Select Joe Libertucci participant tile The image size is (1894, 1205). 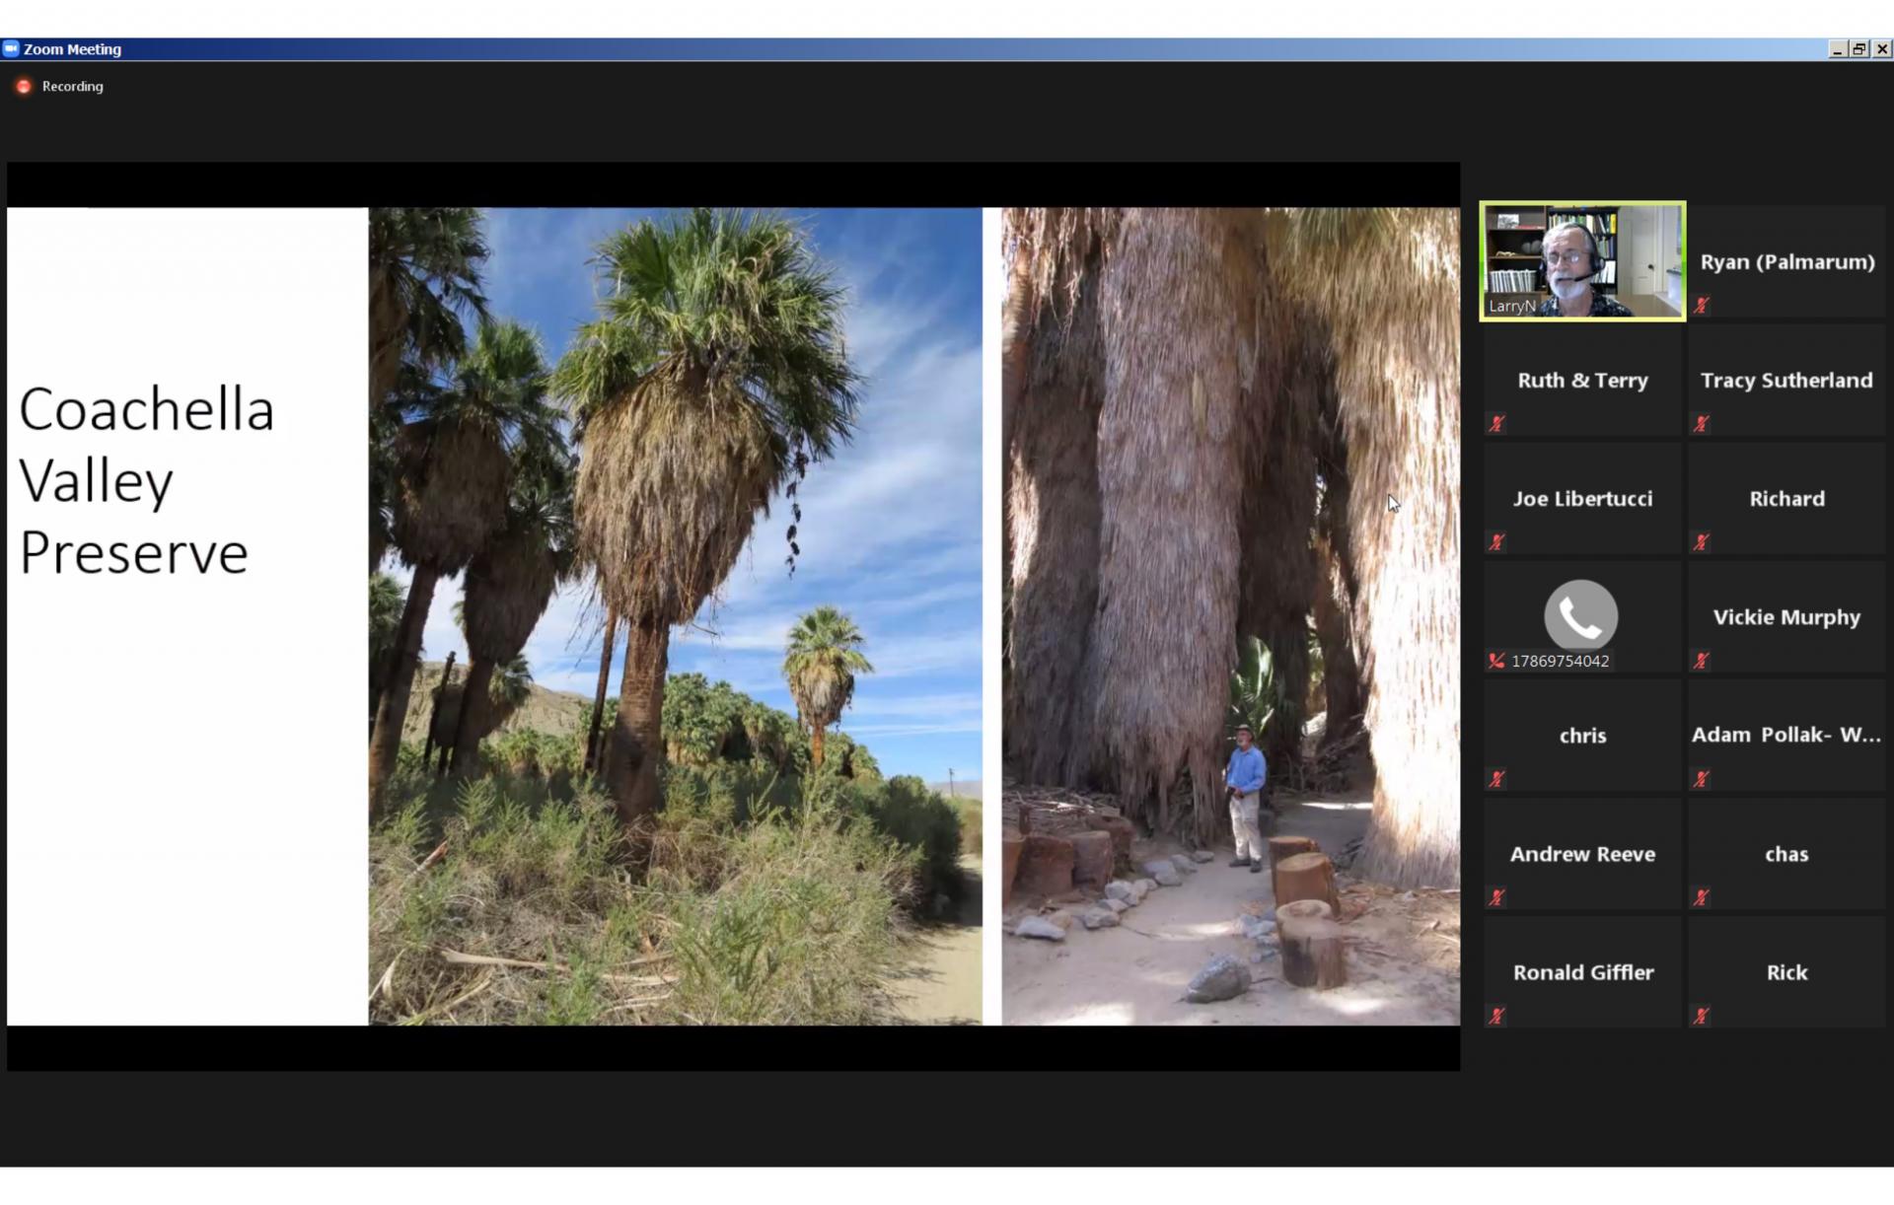[x=1582, y=499]
